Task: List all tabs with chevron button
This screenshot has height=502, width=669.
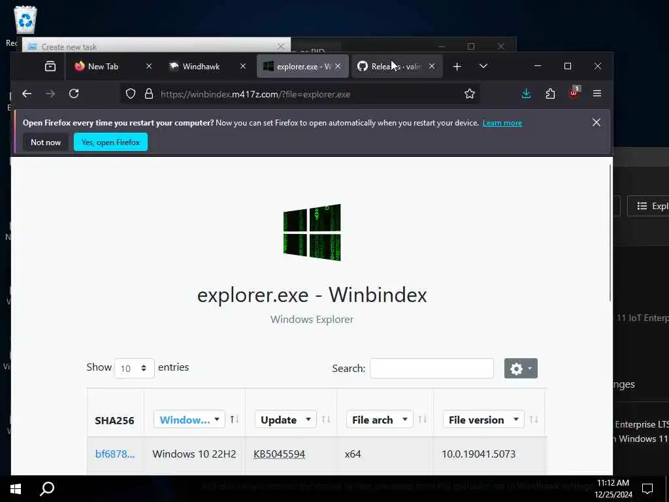Action: click(x=483, y=66)
